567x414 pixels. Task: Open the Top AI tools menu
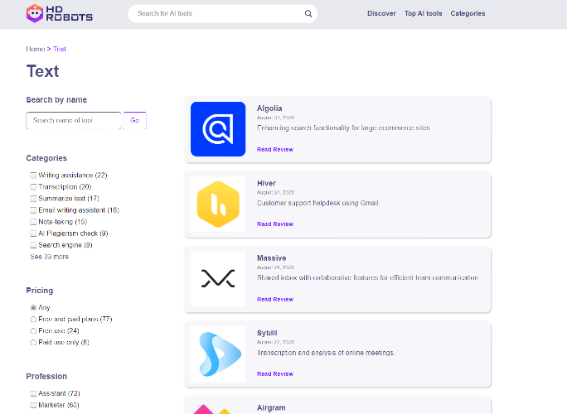tap(423, 13)
